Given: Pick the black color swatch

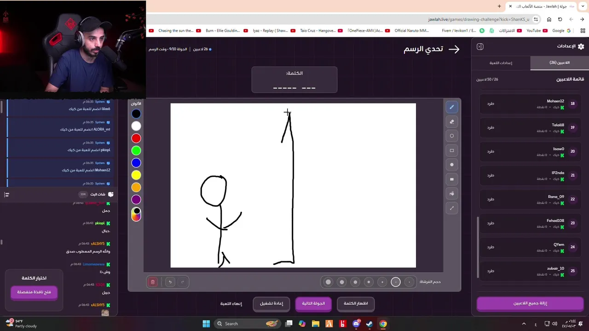Looking at the screenshot, I should tap(136, 114).
